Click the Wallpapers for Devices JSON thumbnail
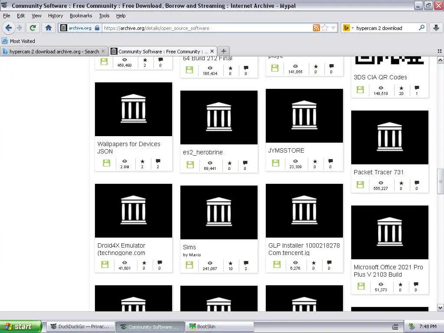The image size is (444, 333). click(134, 109)
